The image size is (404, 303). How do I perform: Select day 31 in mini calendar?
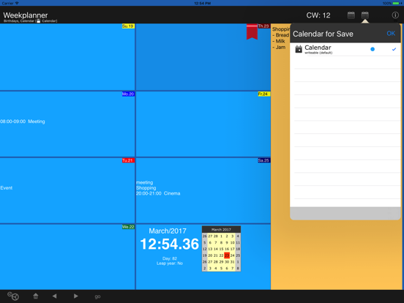[233, 262]
